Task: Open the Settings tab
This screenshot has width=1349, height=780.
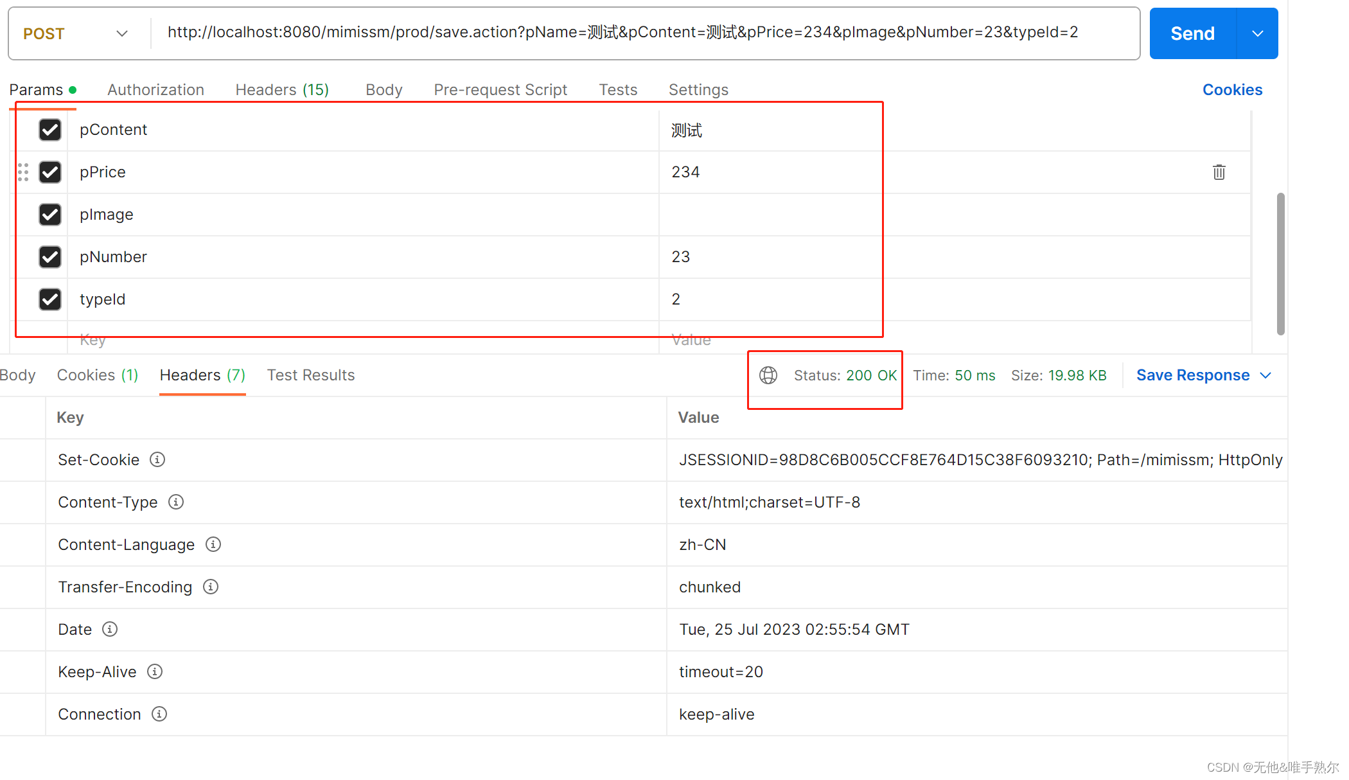Action: [x=698, y=89]
